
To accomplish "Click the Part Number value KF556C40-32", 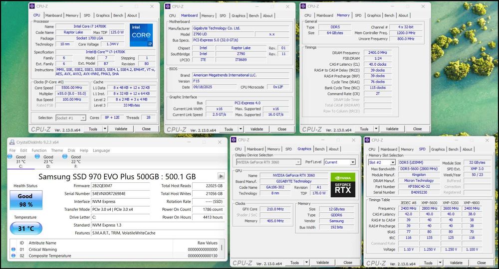I will [419, 186].
